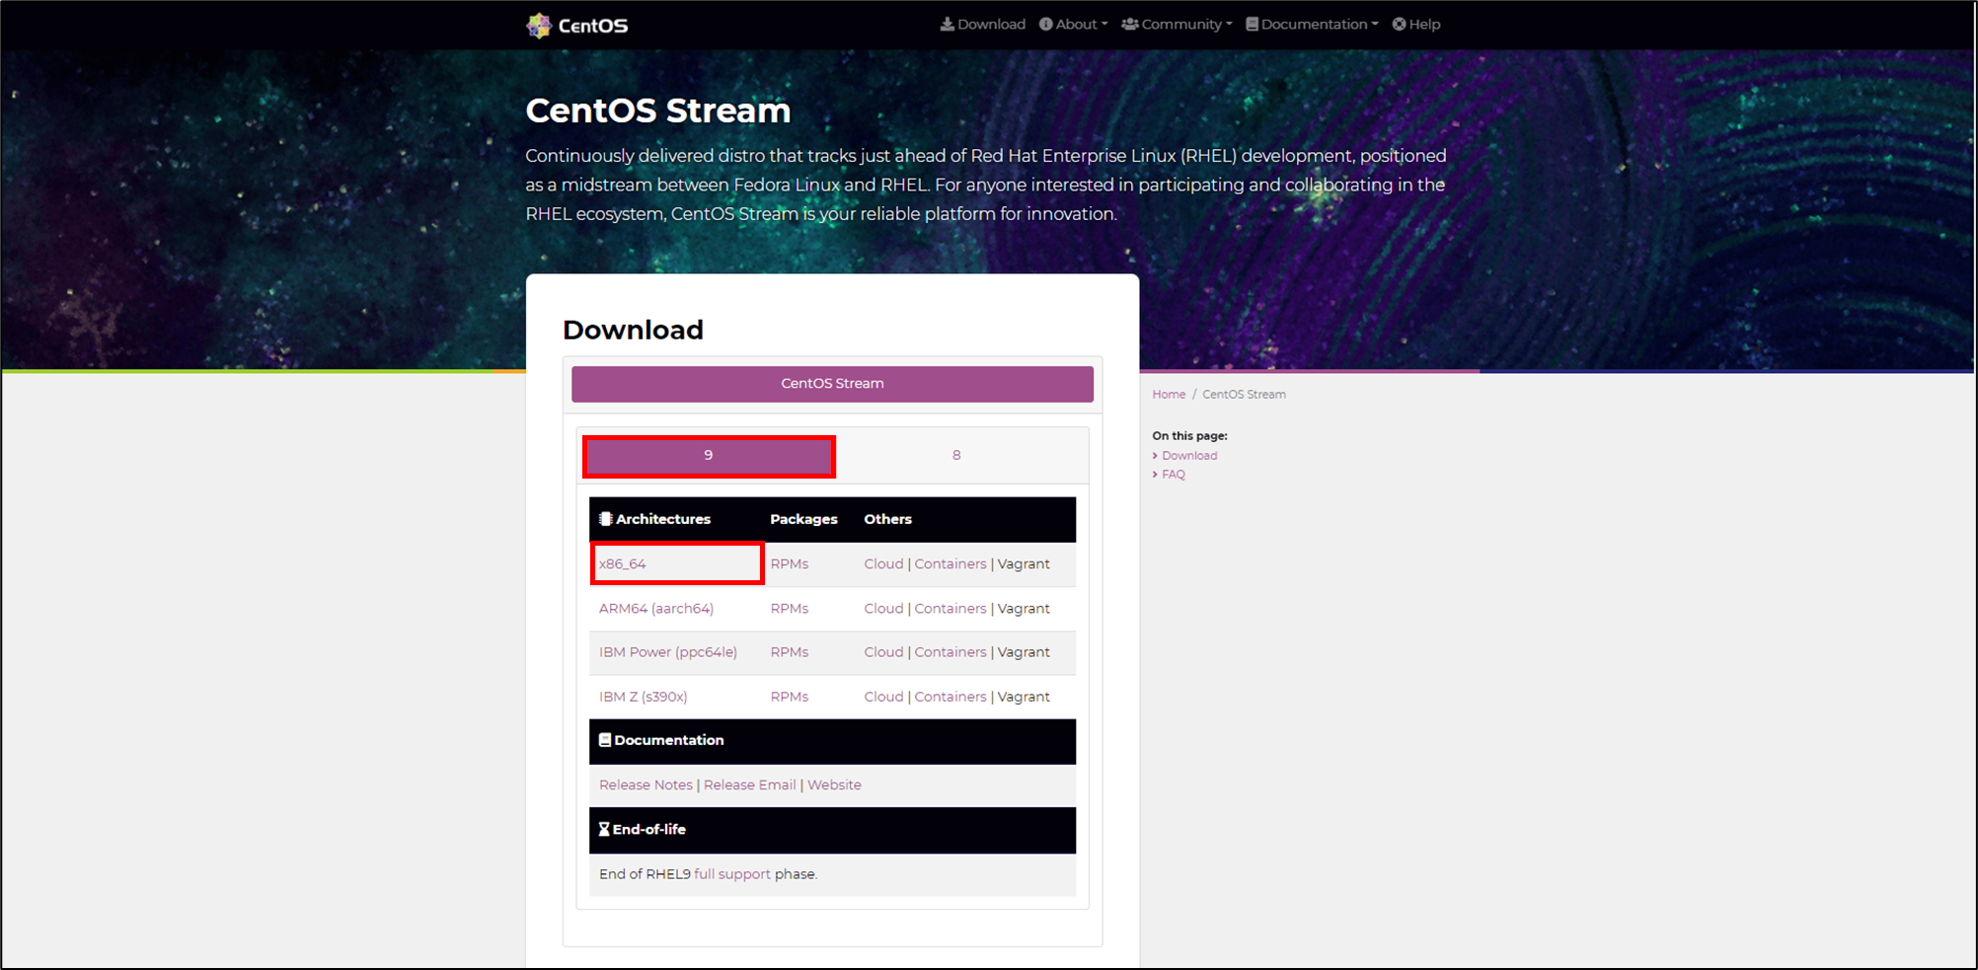1978x970 pixels.
Task: Jump to FAQ section in sidebar
Action: (1173, 475)
